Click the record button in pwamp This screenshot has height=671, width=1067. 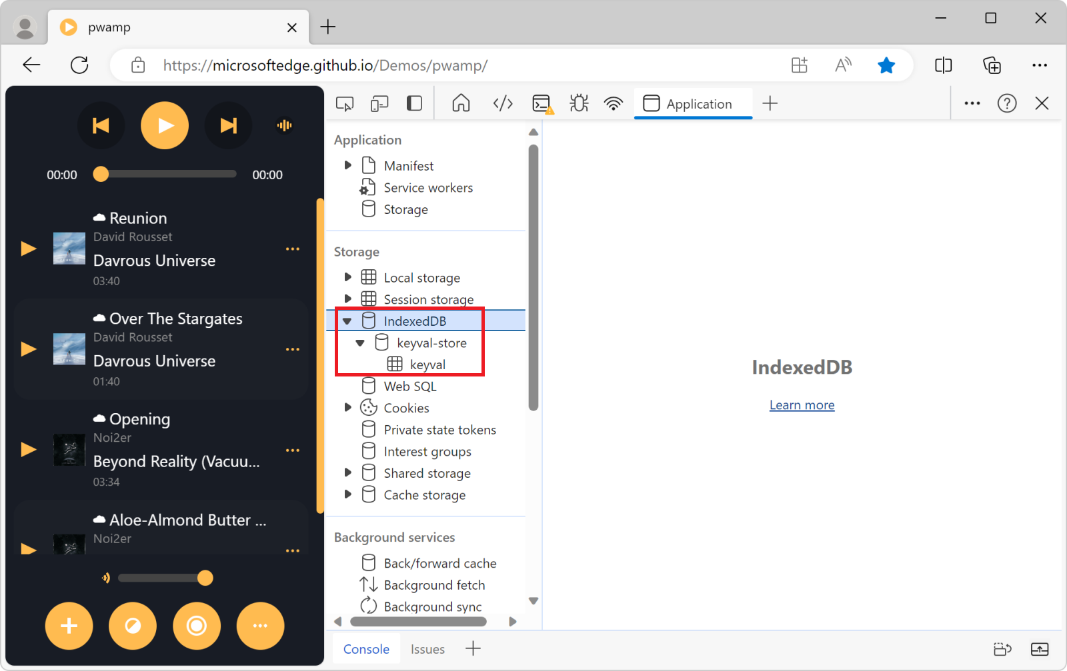tap(196, 626)
